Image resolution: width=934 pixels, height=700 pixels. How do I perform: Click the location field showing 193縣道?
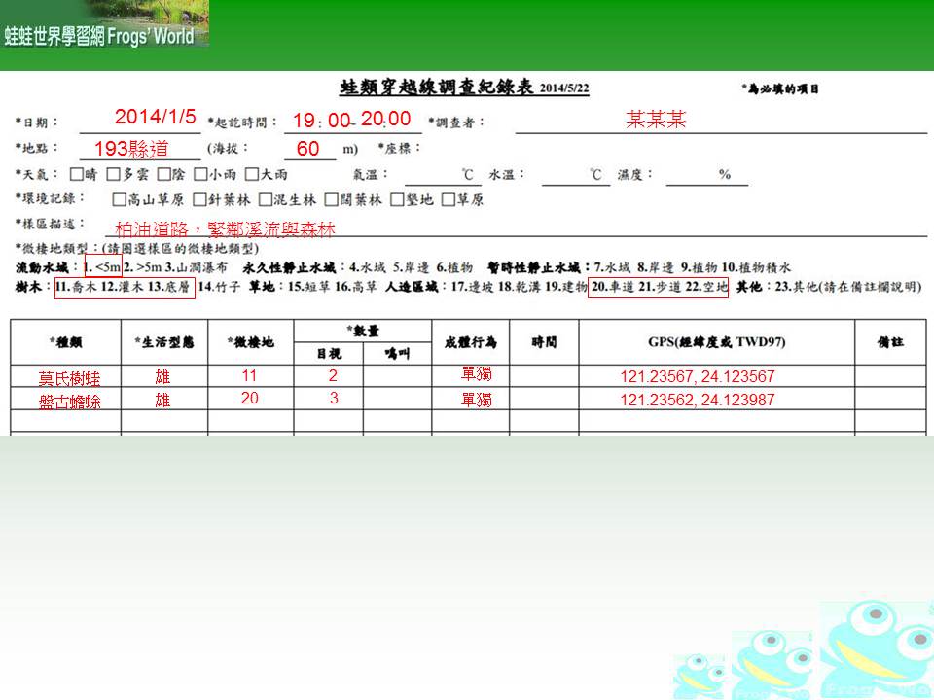click(130, 149)
